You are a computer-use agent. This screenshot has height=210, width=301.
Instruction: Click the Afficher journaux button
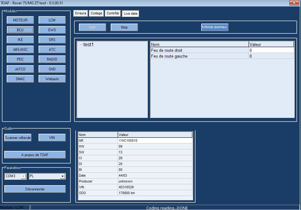[x=214, y=27]
